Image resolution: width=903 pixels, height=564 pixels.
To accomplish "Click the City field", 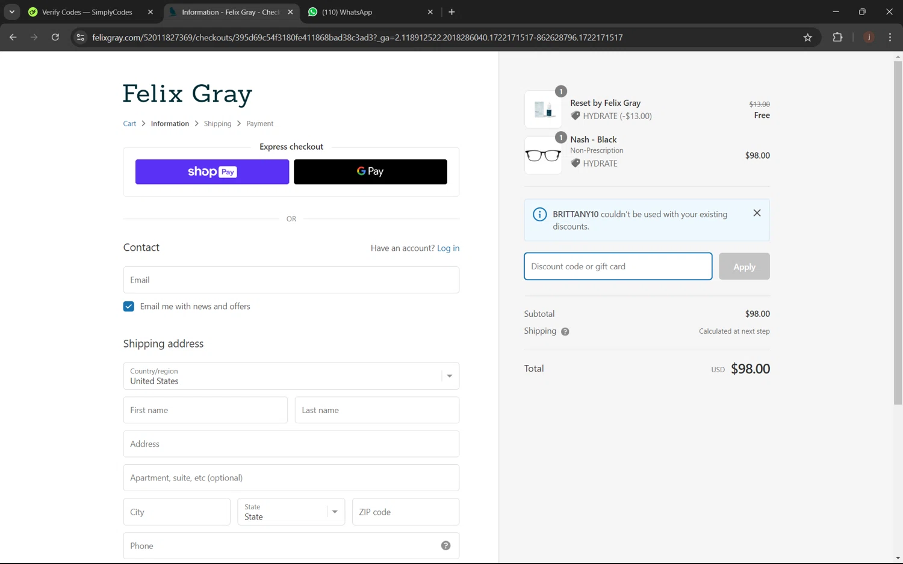I will (177, 512).
